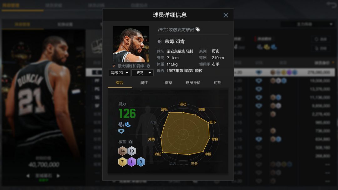This screenshot has width=338, height=190.
Task: Click the help question mark icon
Action: coord(148,66)
